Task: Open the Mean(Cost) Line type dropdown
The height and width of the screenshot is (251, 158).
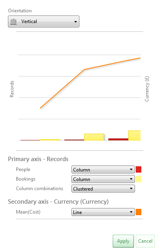Action: 103,212
